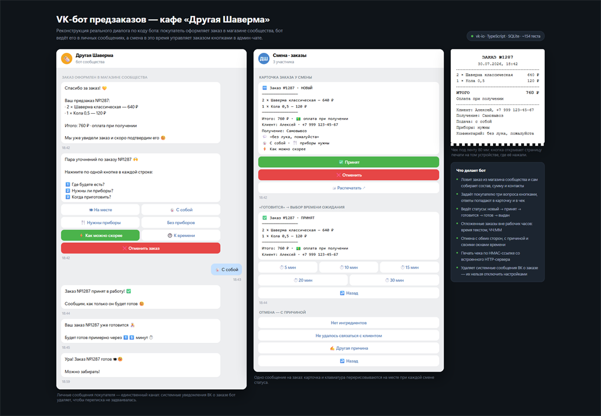The width and height of the screenshot is (601, 416).
Task: Select reason Нет ингредиентов
Action: coord(349,323)
